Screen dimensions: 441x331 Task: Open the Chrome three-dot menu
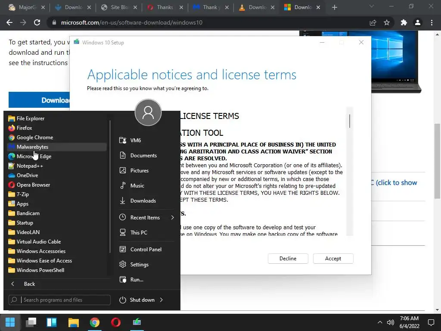[432, 22]
